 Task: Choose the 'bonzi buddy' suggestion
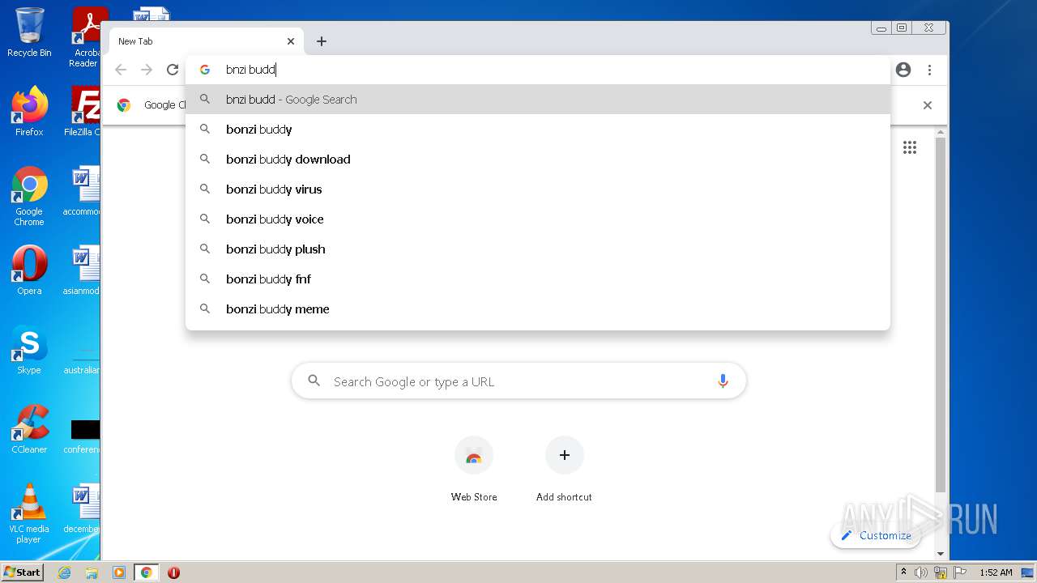pyautogui.click(x=538, y=130)
